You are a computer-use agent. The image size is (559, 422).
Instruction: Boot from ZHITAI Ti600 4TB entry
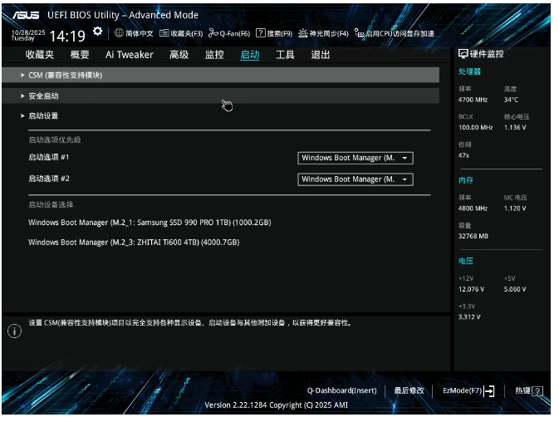[134, 243]
